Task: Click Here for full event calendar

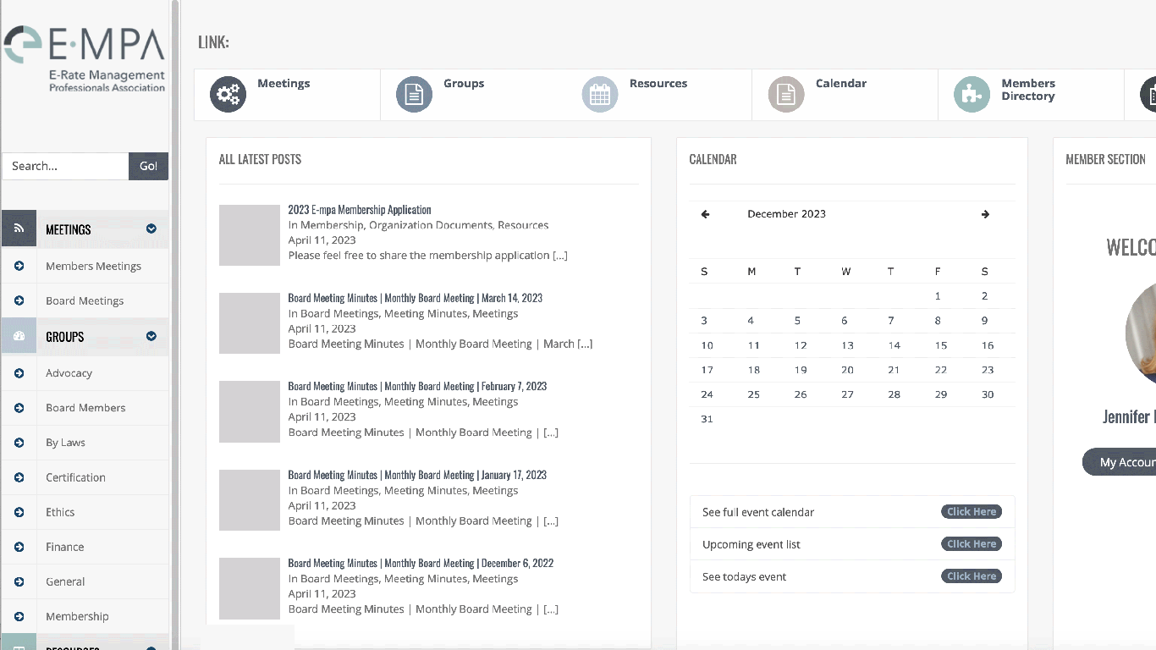Action: click(x=972, y=512)
